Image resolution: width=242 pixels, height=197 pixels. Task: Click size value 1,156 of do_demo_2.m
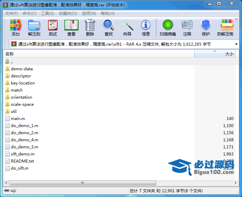(228, 133)
